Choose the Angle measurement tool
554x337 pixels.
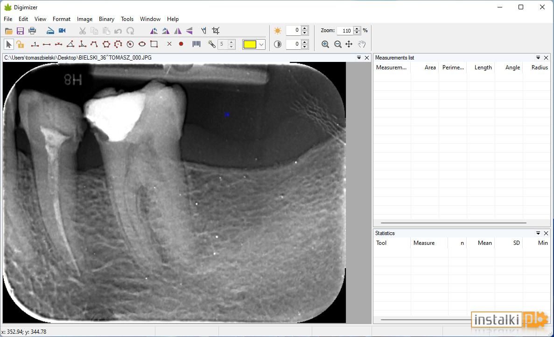[x=70, y=44]
